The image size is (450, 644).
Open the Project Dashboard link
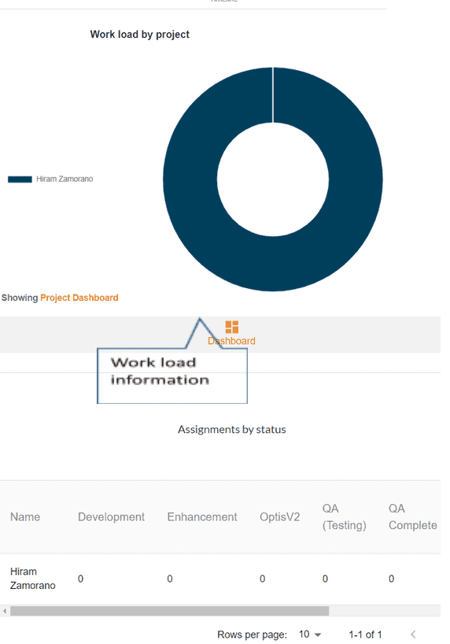pos(79,298)
